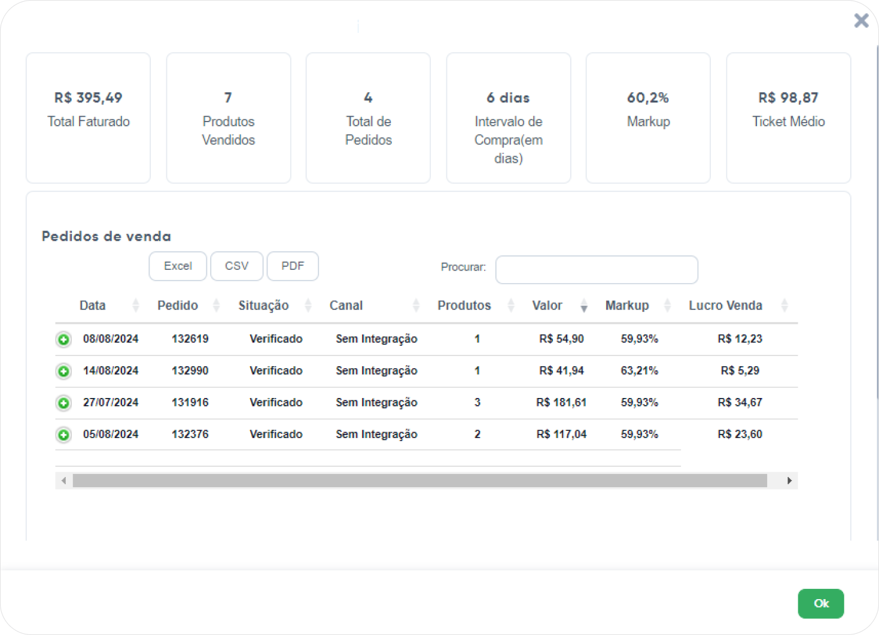Expand order 132376 row via plus icon
The width and height of the screenshot is (879, 635).
pyautogui.click(x=63, y=435)
